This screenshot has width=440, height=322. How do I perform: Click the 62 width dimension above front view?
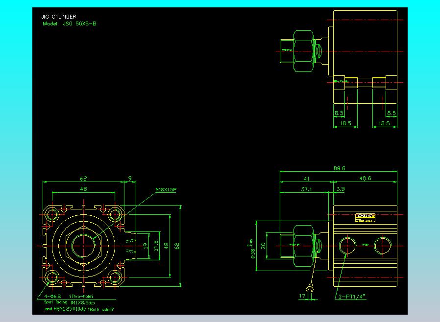83,179
